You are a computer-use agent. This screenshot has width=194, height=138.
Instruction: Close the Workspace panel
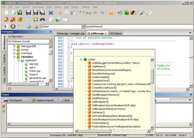point(51,32)
